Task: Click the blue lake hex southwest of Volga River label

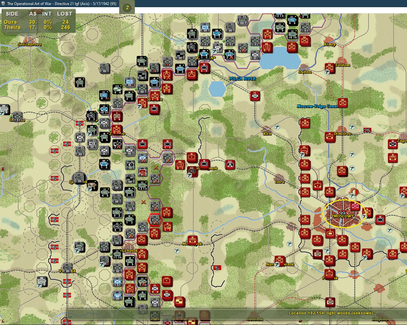Action: point(217,89)
